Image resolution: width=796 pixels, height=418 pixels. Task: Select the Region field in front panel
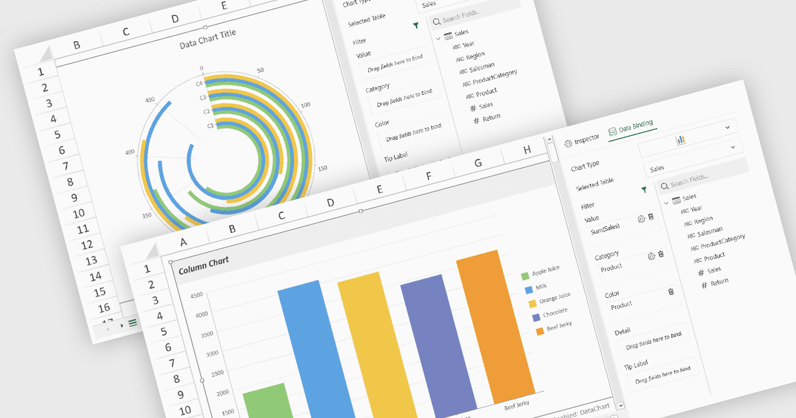click(x=698, y=221)
